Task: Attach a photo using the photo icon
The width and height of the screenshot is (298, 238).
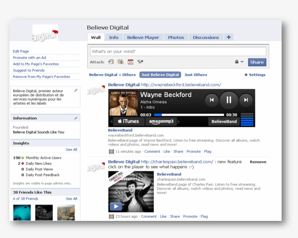Action: (121, 62)
